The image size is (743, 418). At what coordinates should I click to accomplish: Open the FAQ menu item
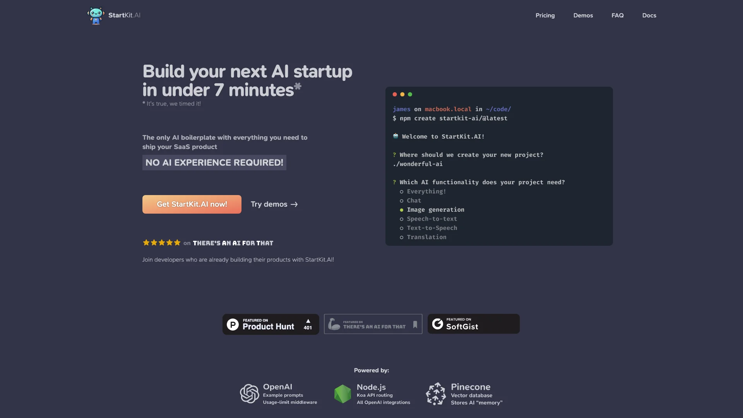pos(618,15)
